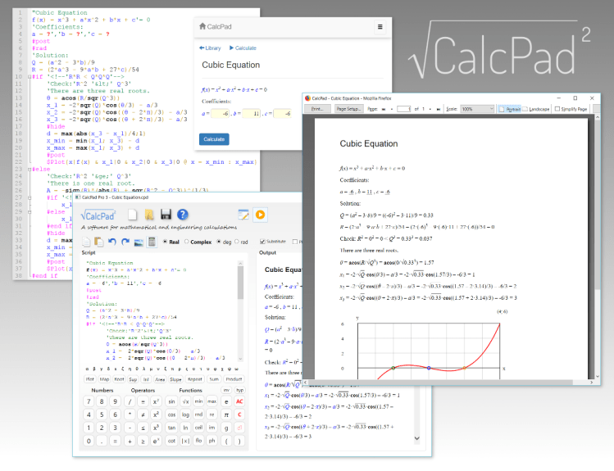
Task: Insert the x cubed operator key
Action: 156,428
